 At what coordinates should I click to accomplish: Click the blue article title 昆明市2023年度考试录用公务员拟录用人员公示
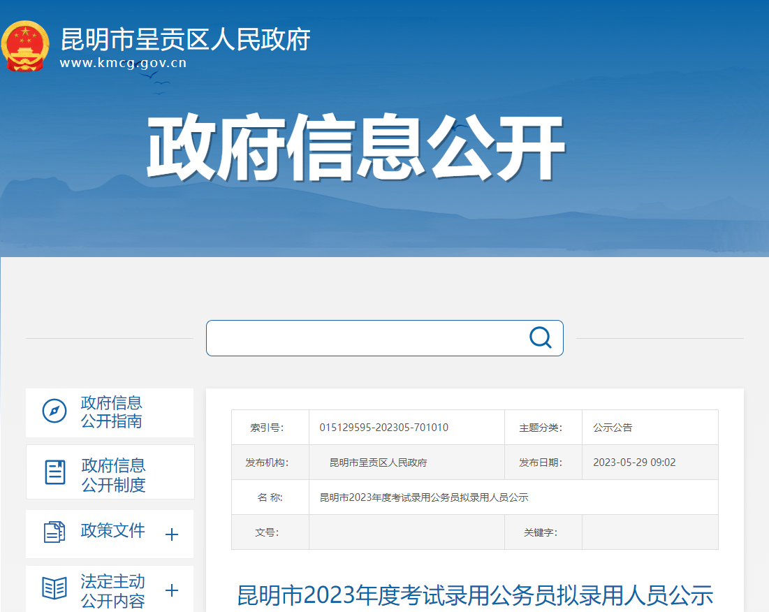(x=475, y=596)
